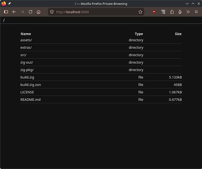Click the 5.133kB size value

click(x=175, y=77)
